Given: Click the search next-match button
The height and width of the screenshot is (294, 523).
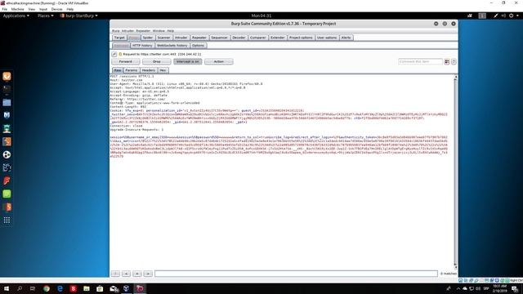Looking at the screenshot, I should point(148,274).
